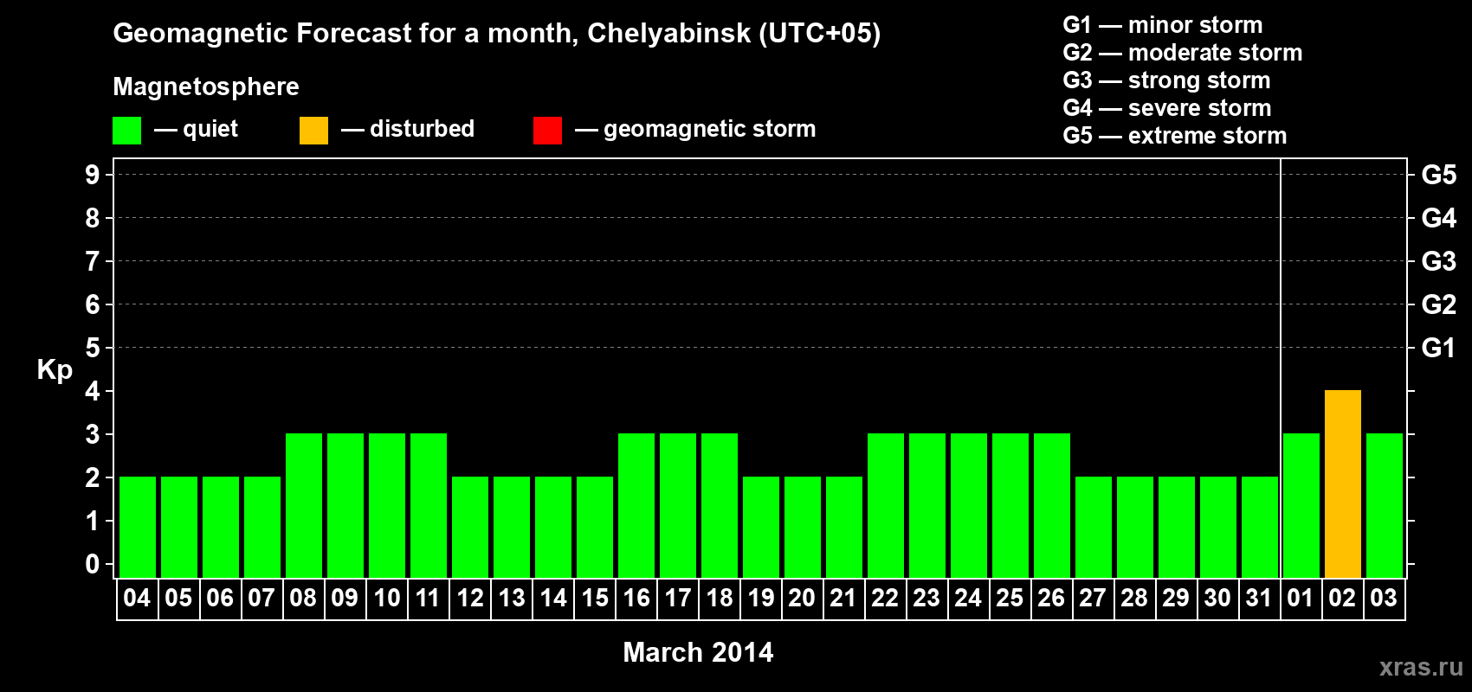Click the bar for March 16

click(636, 505)
